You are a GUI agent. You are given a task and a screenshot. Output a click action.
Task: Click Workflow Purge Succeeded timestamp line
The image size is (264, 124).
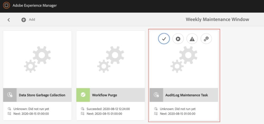click(105, 109)
